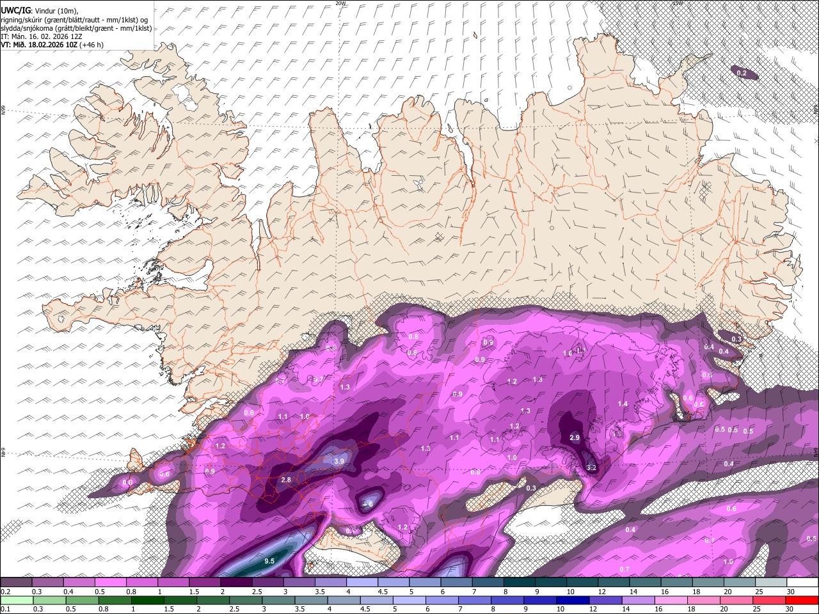The width and height of the screenshot is (819, 614).
Task: Click the bright red swatch on the lower scale
Action: click(802, 601)
